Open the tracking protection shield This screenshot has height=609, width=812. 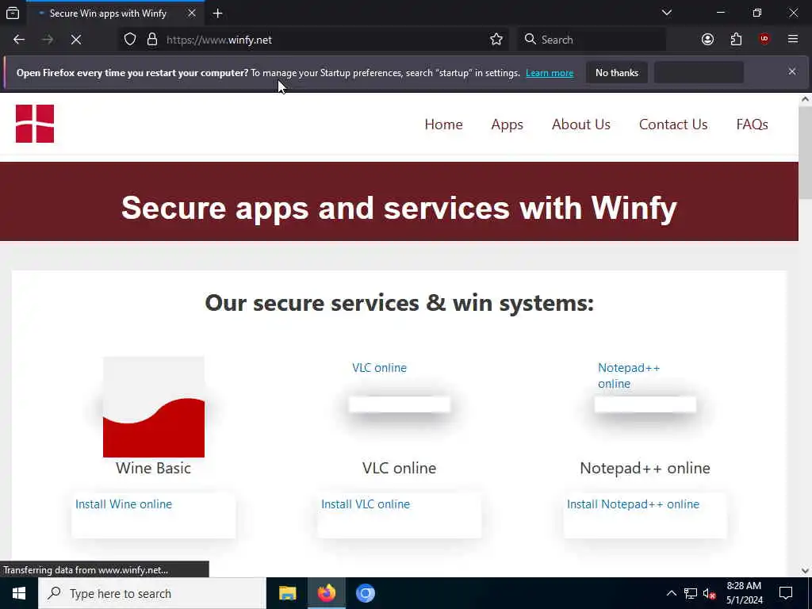(130, 40)
